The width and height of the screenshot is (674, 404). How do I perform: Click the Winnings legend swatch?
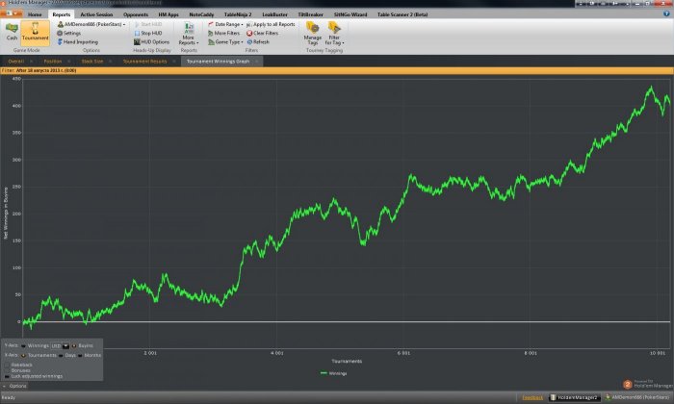324,373
